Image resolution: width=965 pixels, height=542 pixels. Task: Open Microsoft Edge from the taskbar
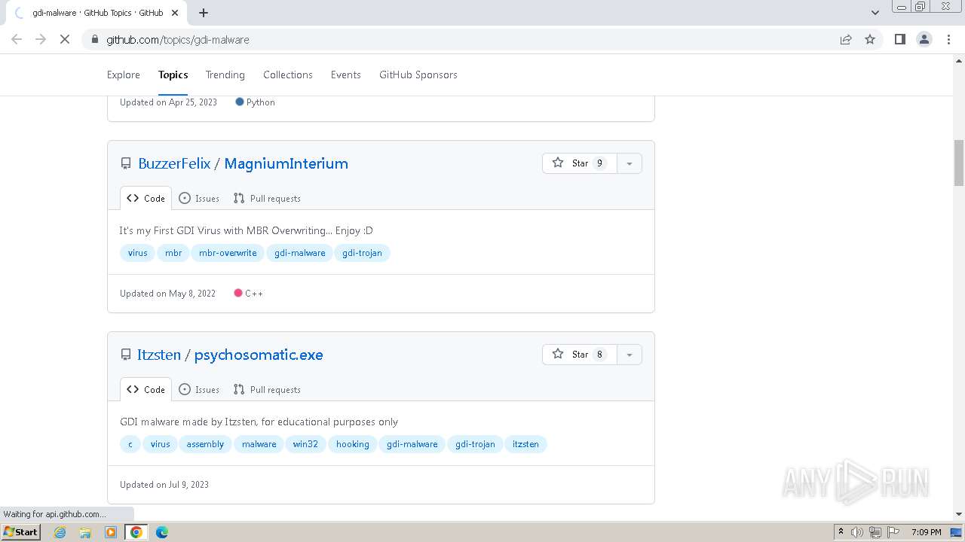(x=162, y=532)
